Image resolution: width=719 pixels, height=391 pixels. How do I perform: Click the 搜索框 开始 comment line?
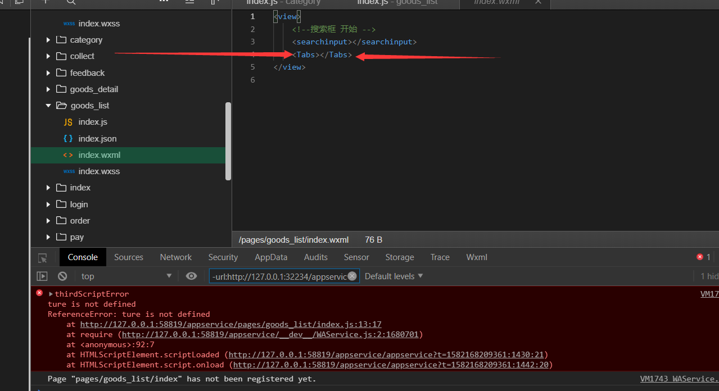pos(334,29)
